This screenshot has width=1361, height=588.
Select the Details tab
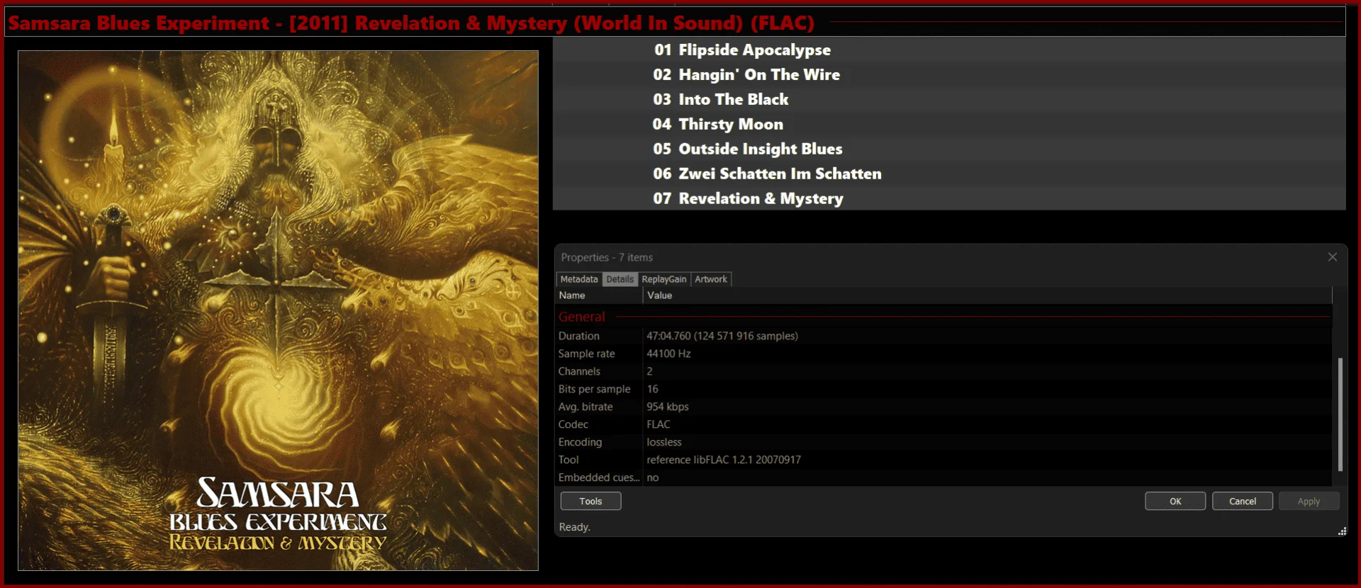[x=620, y=279]
